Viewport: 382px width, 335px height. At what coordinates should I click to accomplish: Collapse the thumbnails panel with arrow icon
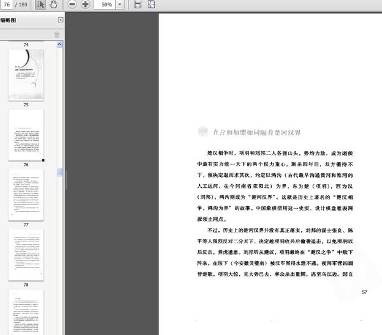[x=60, y=20]
